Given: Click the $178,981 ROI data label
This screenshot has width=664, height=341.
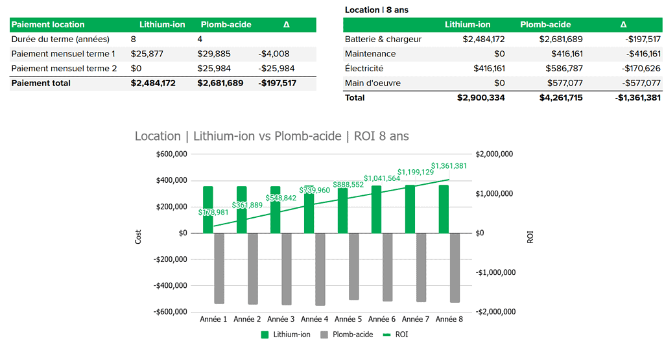Looking at the screenshot, I should 213,212.
